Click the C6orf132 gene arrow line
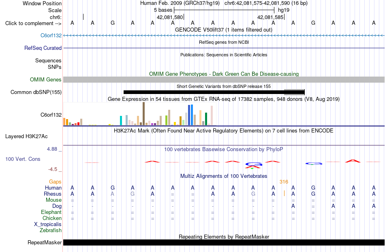Image resolution: width=385 pixels, height=252 pixels. (x=224, y=35)
